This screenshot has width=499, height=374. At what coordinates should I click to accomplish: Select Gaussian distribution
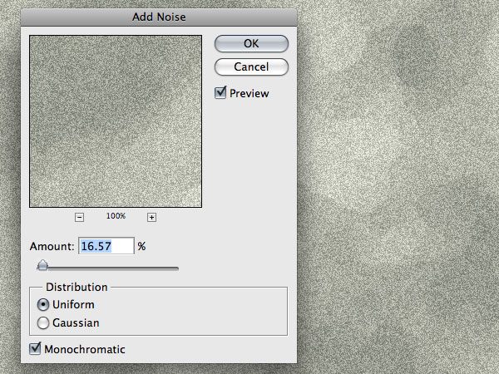pyautogui.click(x=43, y=322)
